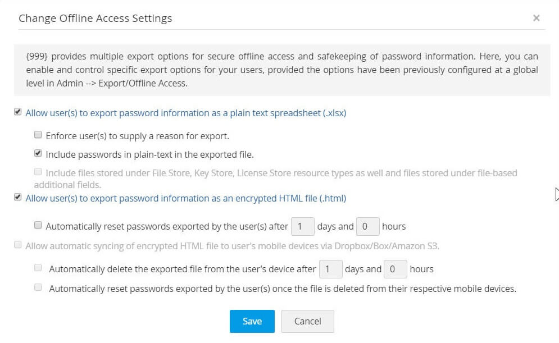Close the Change Offline Access Settings dialog
The image size is (559, 343).
536,18
